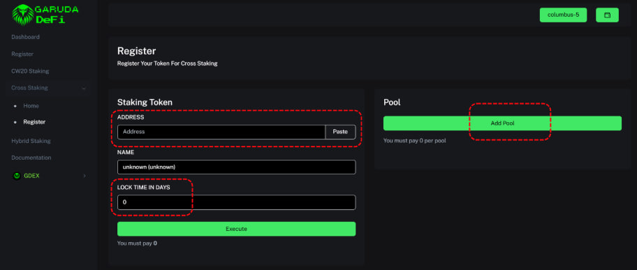
Task: Select Cross Staking in sidebar
Action: [x=29, y=88]
